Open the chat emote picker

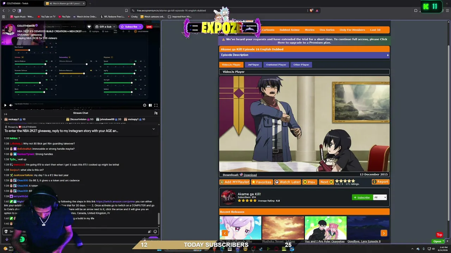[x=155, y=232]
